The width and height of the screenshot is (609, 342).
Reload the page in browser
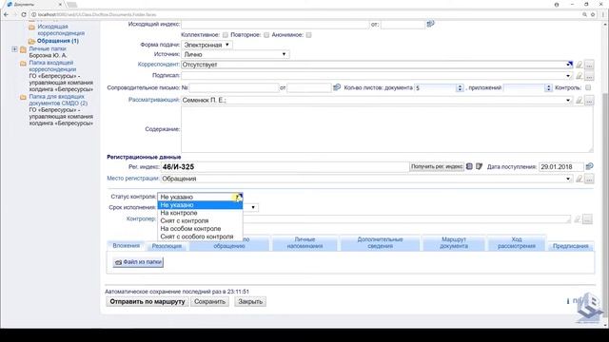pyautogui.click(x=23, y=14)
